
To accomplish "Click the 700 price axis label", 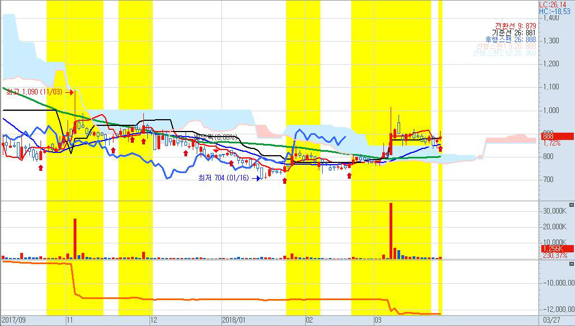I will [x=548, y=180].
